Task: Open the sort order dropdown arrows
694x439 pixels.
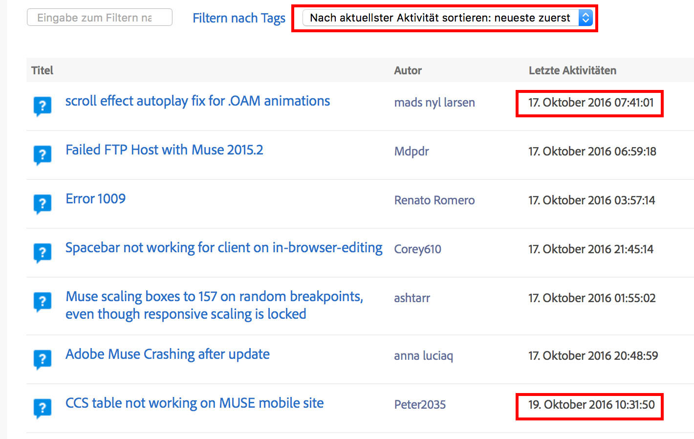Action: 586,18
